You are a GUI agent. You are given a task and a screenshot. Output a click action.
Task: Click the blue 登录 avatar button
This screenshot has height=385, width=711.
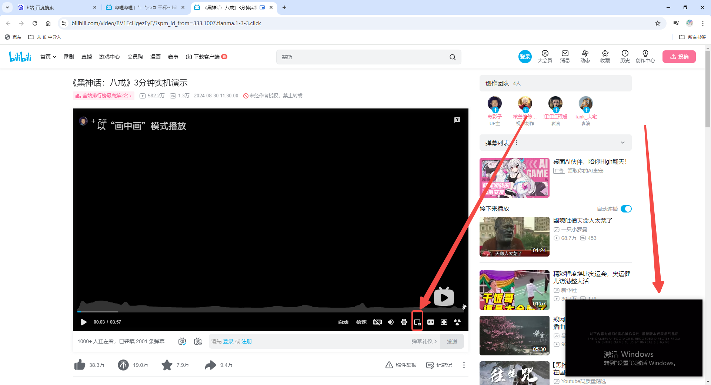525,57
